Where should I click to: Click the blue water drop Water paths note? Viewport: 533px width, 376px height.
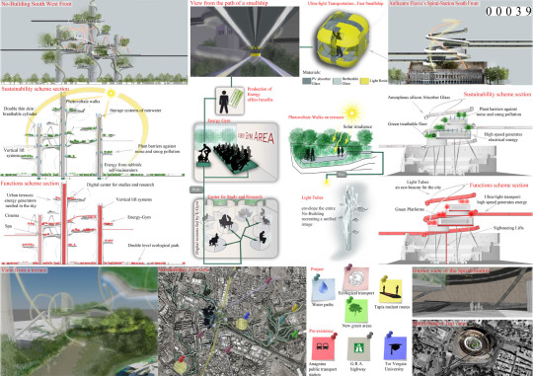point(324,290)
